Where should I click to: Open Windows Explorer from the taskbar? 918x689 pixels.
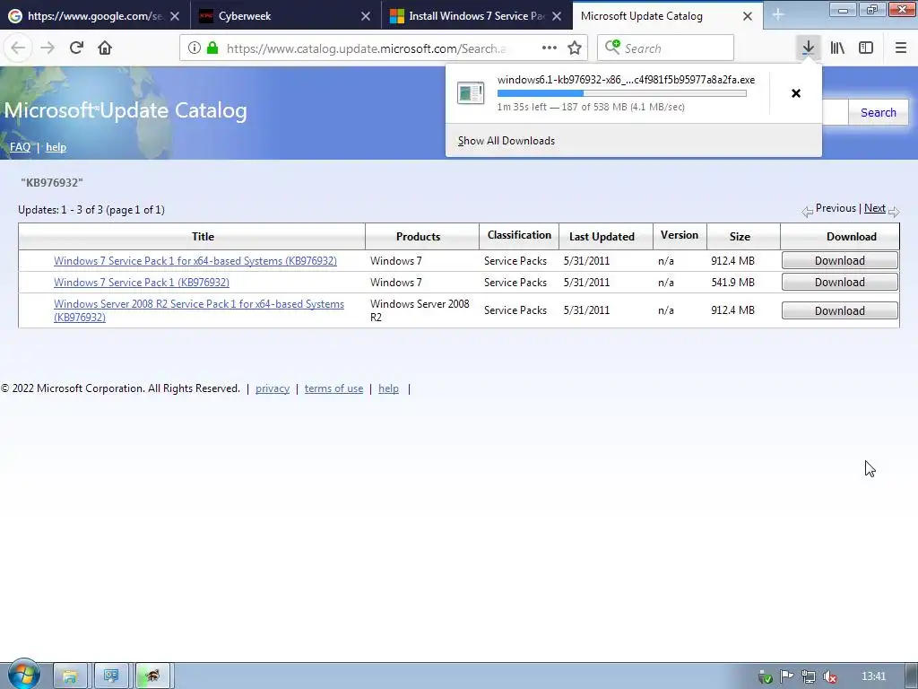[70, 676]
